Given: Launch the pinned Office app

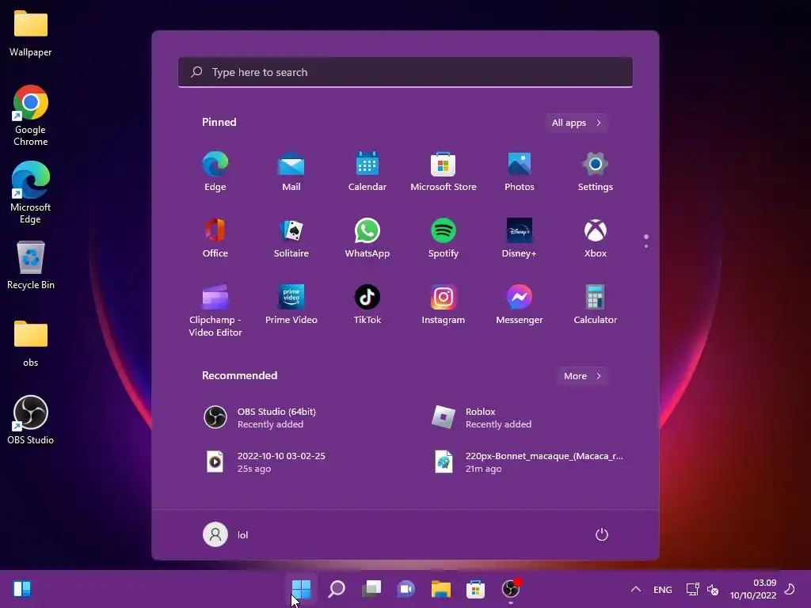Looking at the screenshot, I should coord(215,237).
